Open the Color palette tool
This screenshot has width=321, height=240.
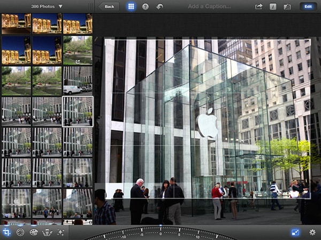pos(34,232)
